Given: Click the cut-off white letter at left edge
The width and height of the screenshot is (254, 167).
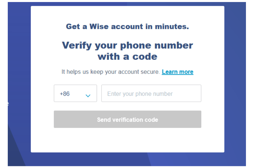Looking at the screenshot, I should pyautogui.click(x=8, y=104).
